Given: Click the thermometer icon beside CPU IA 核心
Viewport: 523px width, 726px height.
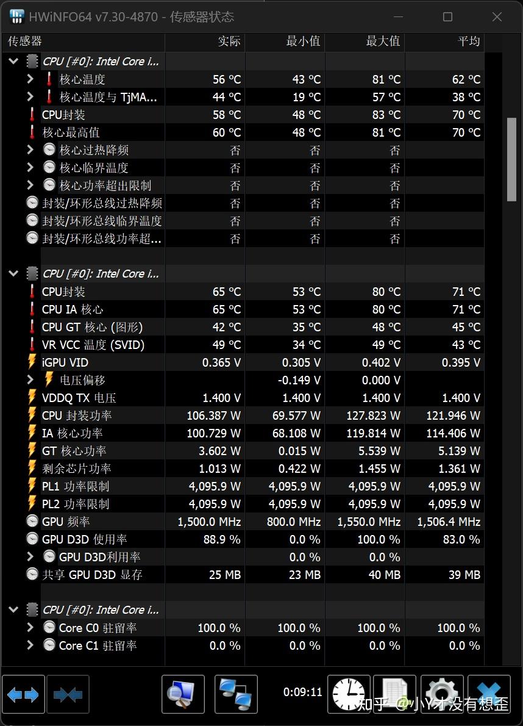Looking at the screenshot, I should coord(32,309).
